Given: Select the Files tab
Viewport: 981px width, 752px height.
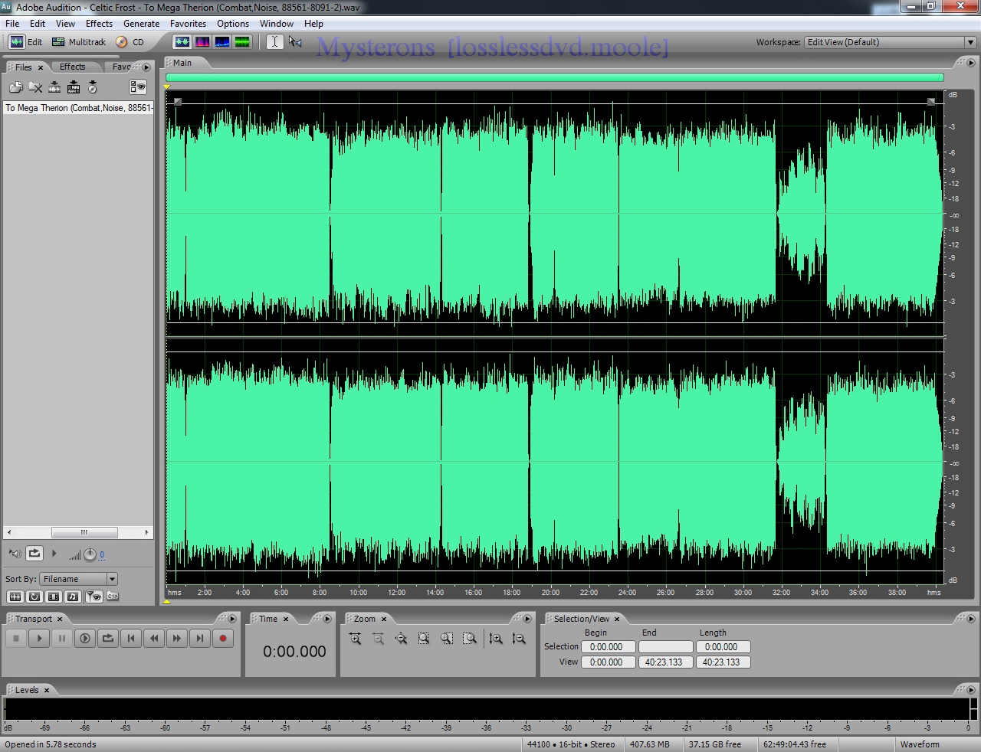Looking at the screenshot, I should click(x=23, y=67).
